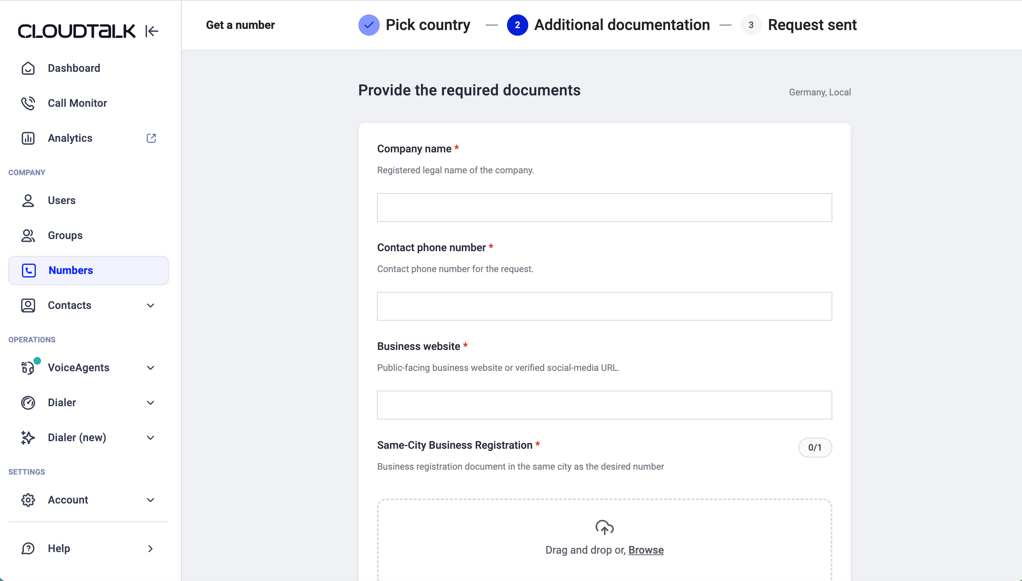Viewport: 1022px width, 581px height.
Task: Collapse the sidebar with the arrow icon
Action: tap(152, 31)
